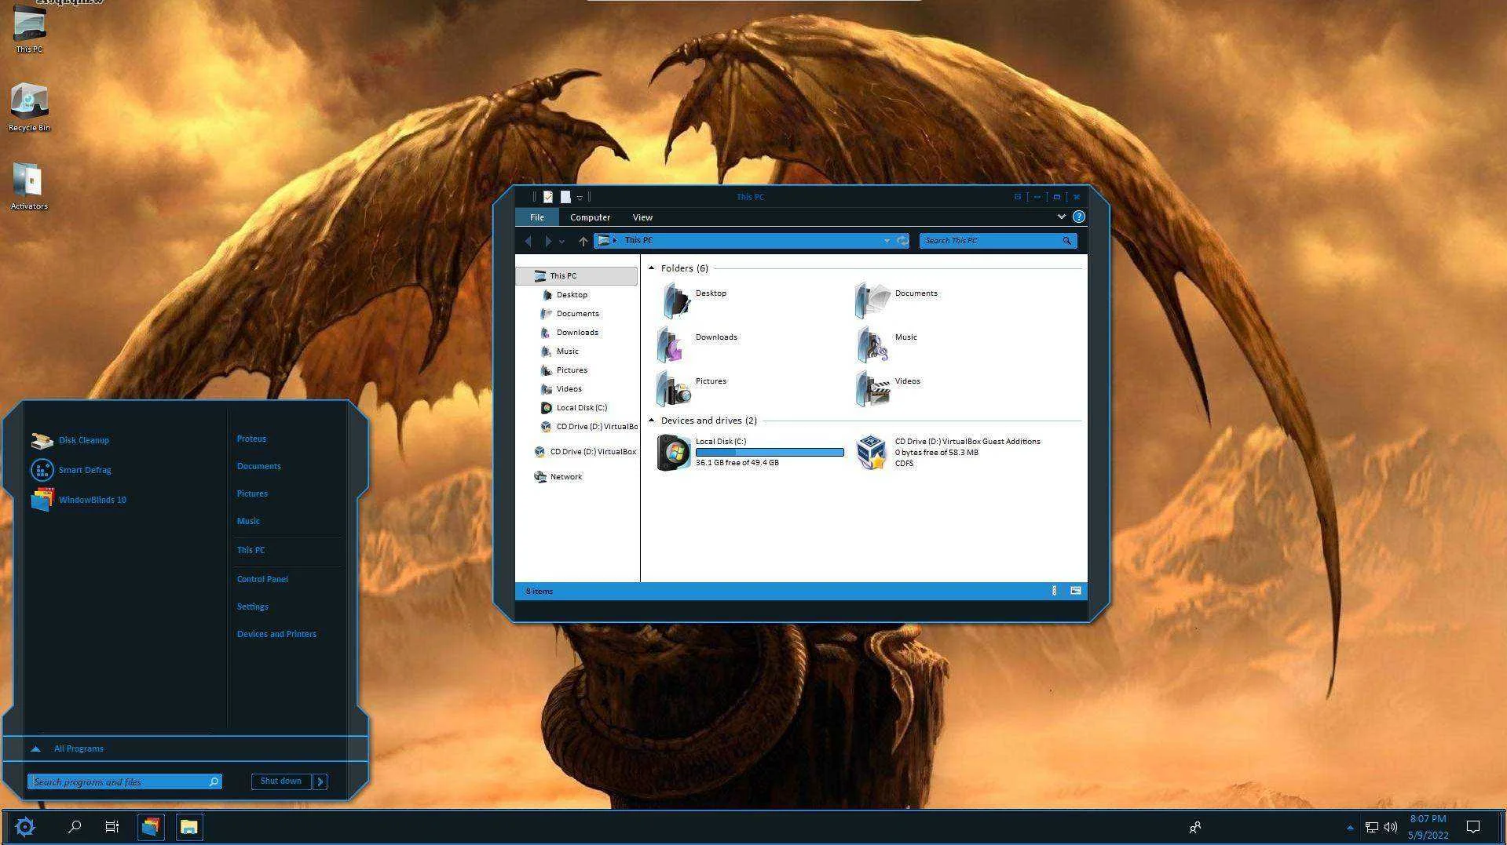
Task: Click Search programs and files box
Action: pos(125,781)
